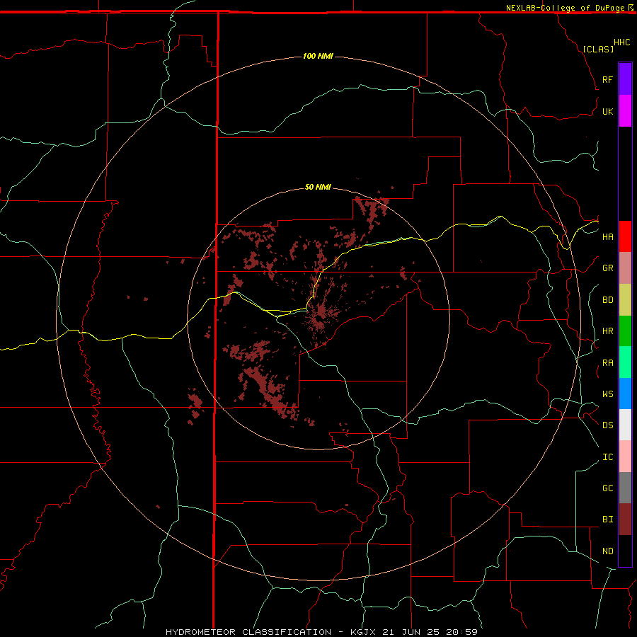Click the Hydrometeor Classification KGJX title caption
Viewport: 637px width, 637px height.
[x=321, y=632]
